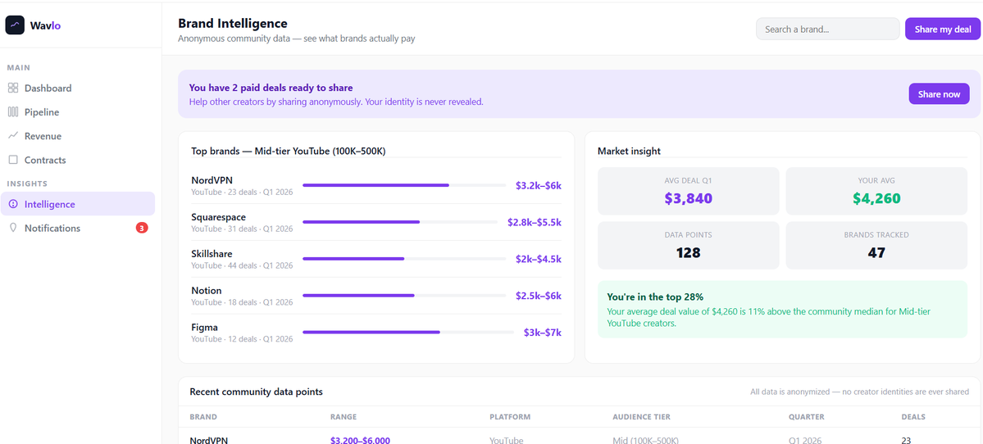
Task: Click the $2.8k–$5.5k range value
Action: 534,222
